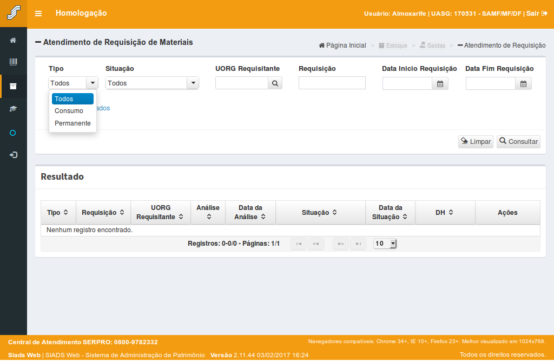Sort by Data da Situação arrows
The height and width of the screenshot is (361, 554).
click(405, 216)
